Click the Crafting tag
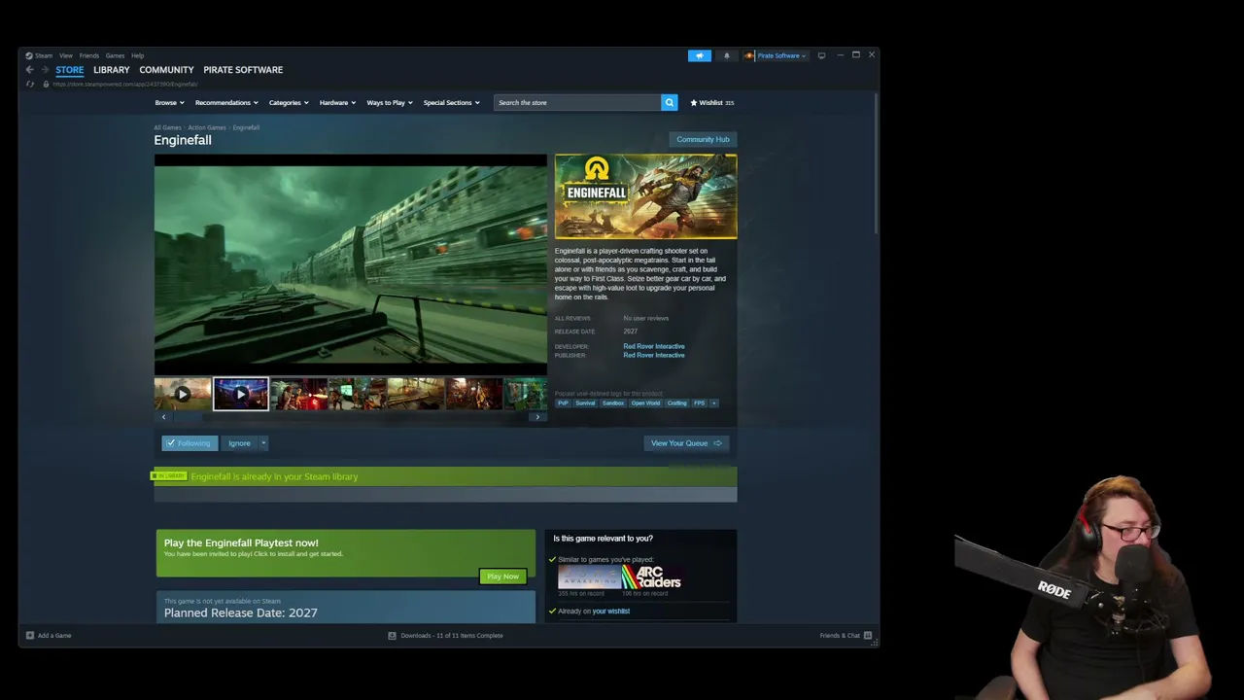 pyautogui.click(x=676, y=402)
